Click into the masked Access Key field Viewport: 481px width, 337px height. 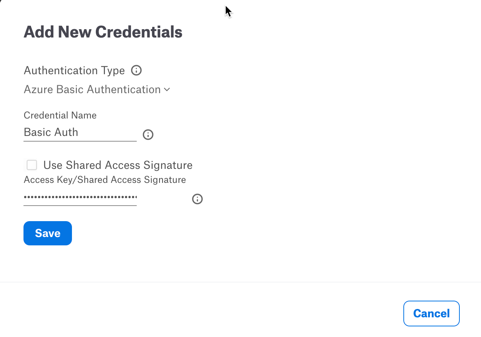tap(80, 197)
